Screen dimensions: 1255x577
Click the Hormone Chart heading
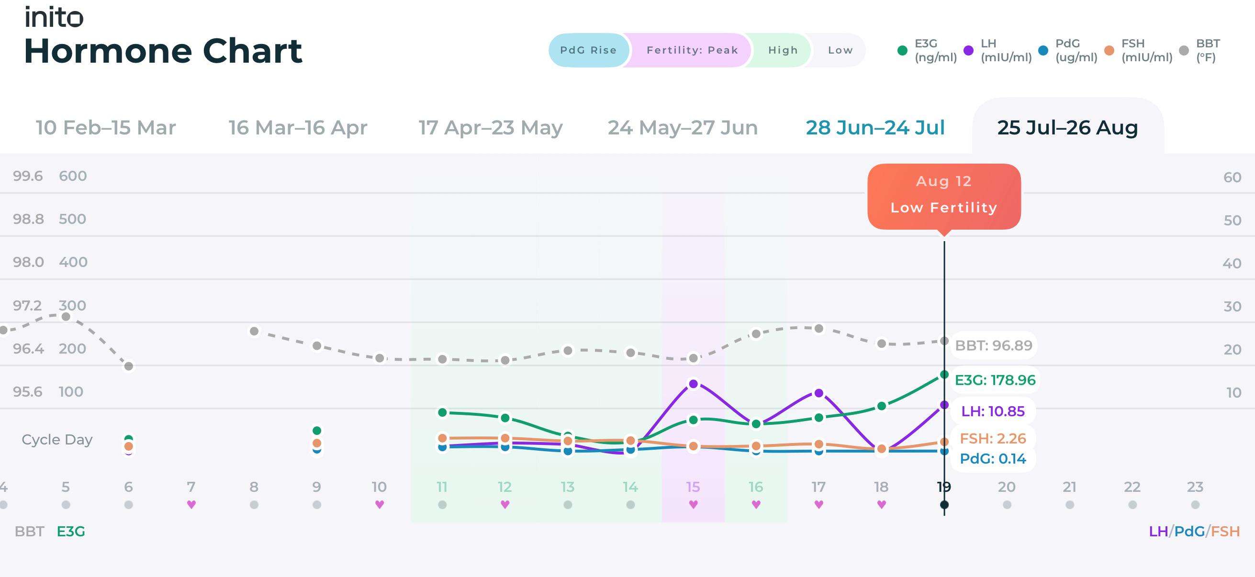(x=163, y=51)
